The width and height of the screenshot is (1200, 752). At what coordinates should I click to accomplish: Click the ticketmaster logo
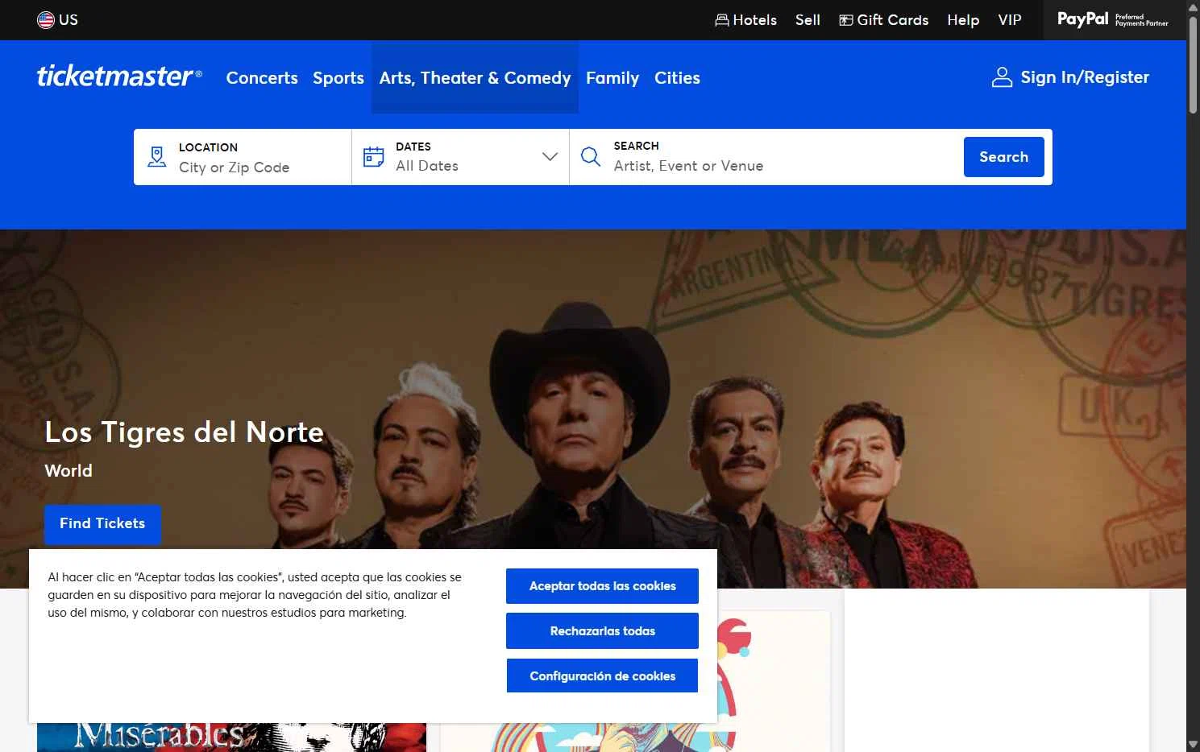119,76
